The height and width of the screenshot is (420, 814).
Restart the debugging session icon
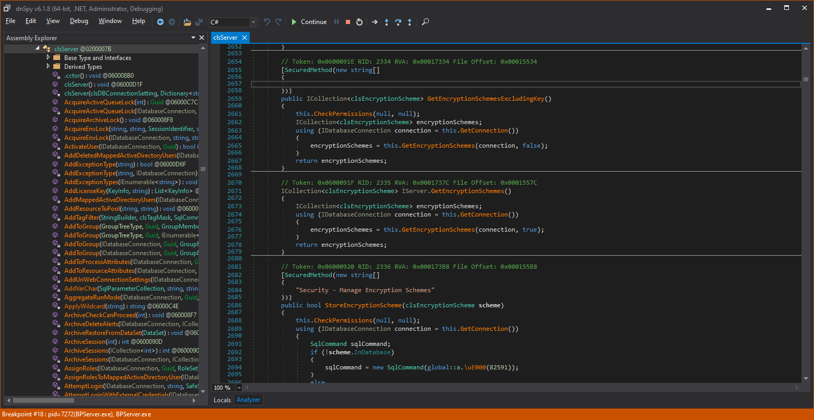pyautogui.click(x=359, y=22)
